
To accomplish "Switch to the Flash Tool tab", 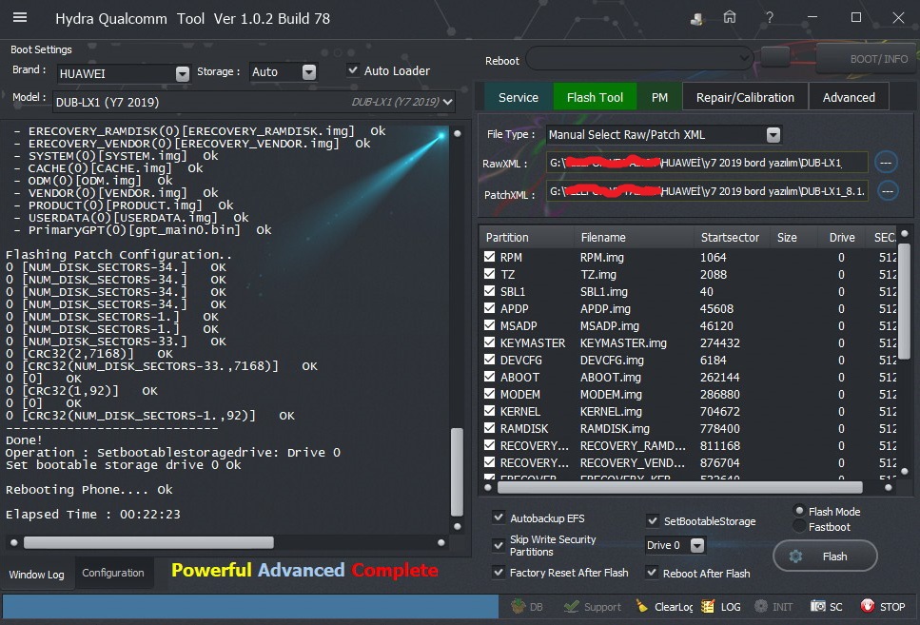I will pyautogui.click(x=595, y=97).
